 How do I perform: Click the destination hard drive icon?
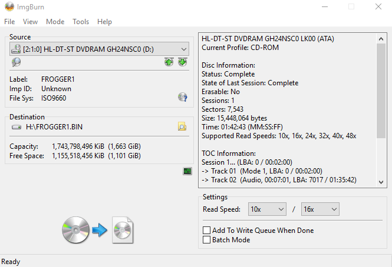point(17,127)
